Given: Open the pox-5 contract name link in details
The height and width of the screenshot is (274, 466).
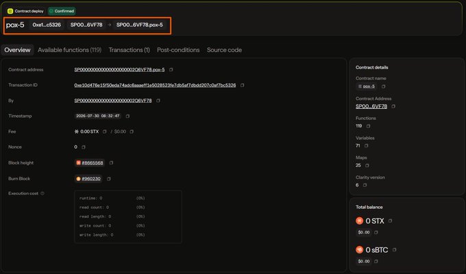Looking at the screenshot, I should pyautogui.click(x=369, y=86).
